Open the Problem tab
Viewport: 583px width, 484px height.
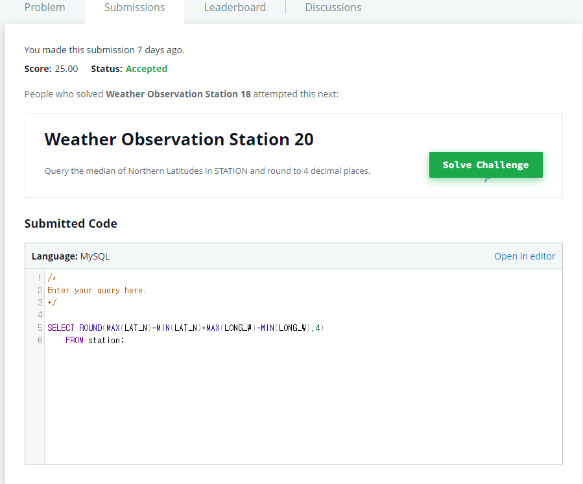point(45,7)
